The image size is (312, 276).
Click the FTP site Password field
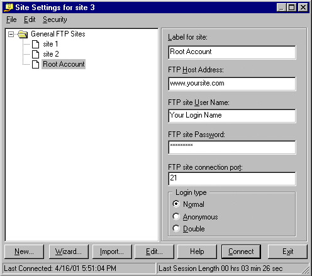click(232, 148)
